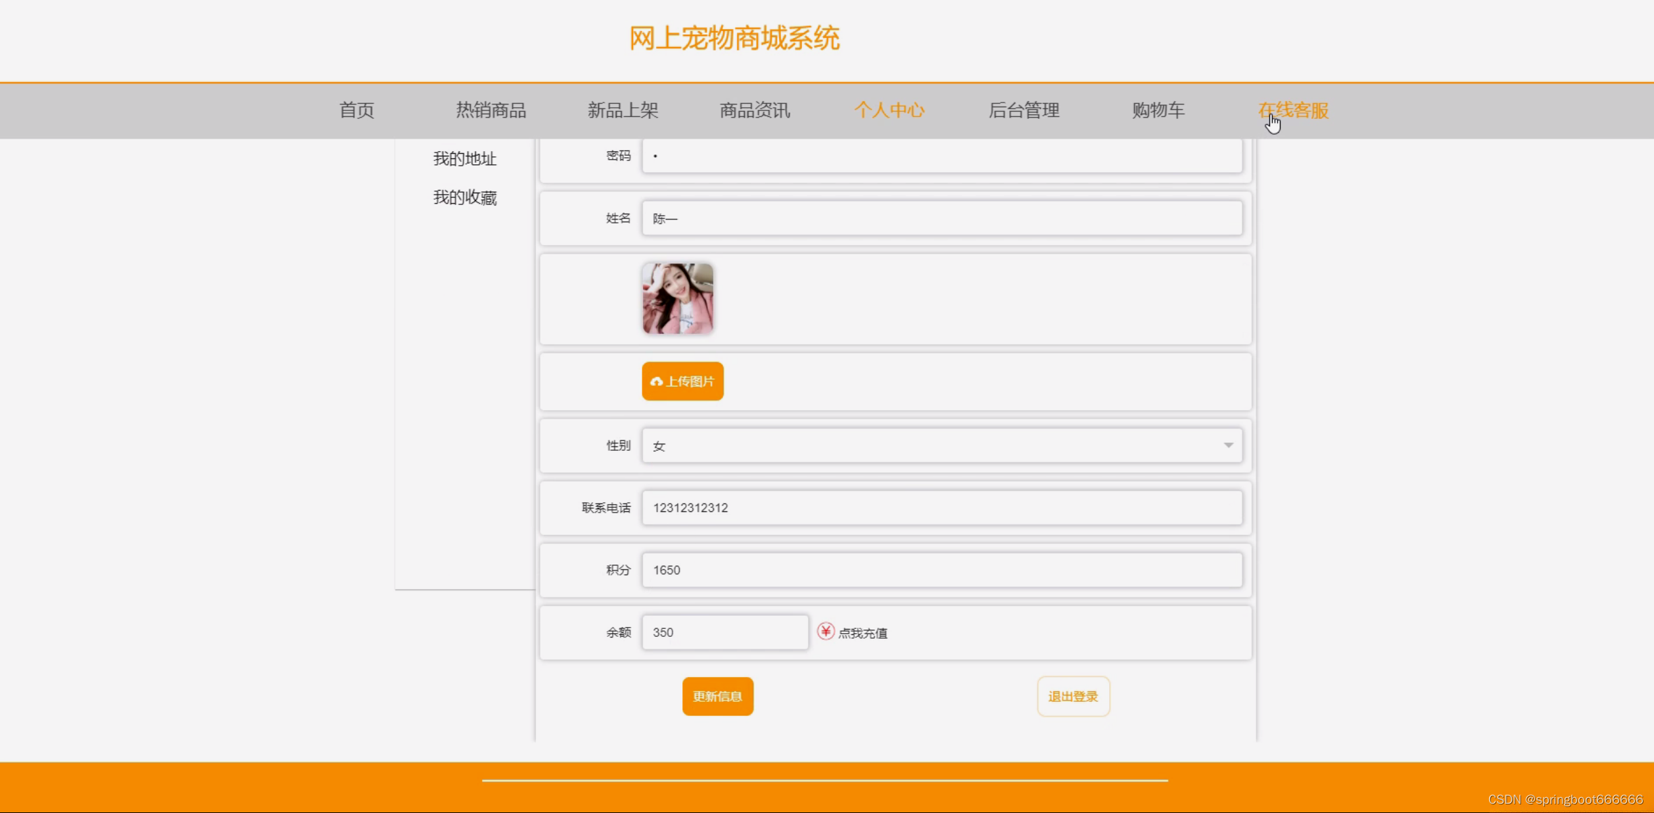
Task: Navigate to 后台管理
Action: pos(1024,110)
